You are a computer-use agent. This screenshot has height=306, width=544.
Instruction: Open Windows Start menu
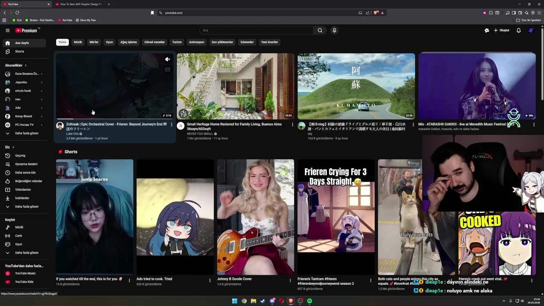235,301
